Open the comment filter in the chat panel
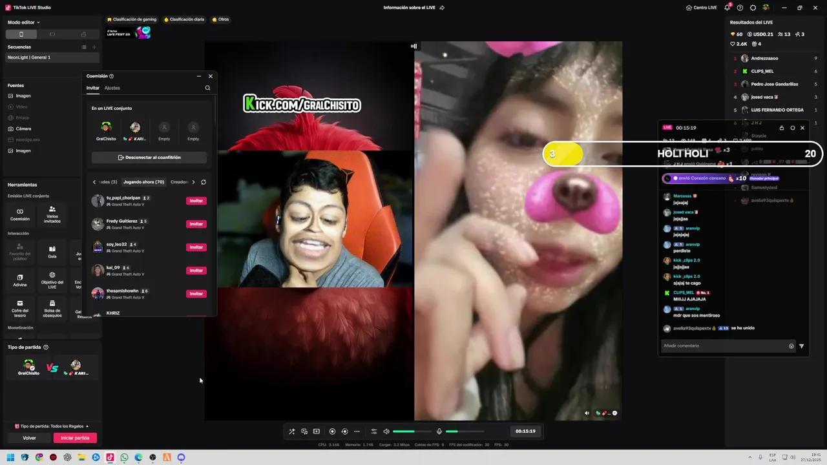827x465 pixels. point(801,346)
